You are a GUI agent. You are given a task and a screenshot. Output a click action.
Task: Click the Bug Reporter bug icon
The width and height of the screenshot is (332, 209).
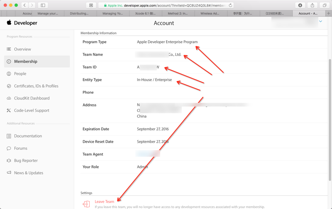tap(9, 160)
